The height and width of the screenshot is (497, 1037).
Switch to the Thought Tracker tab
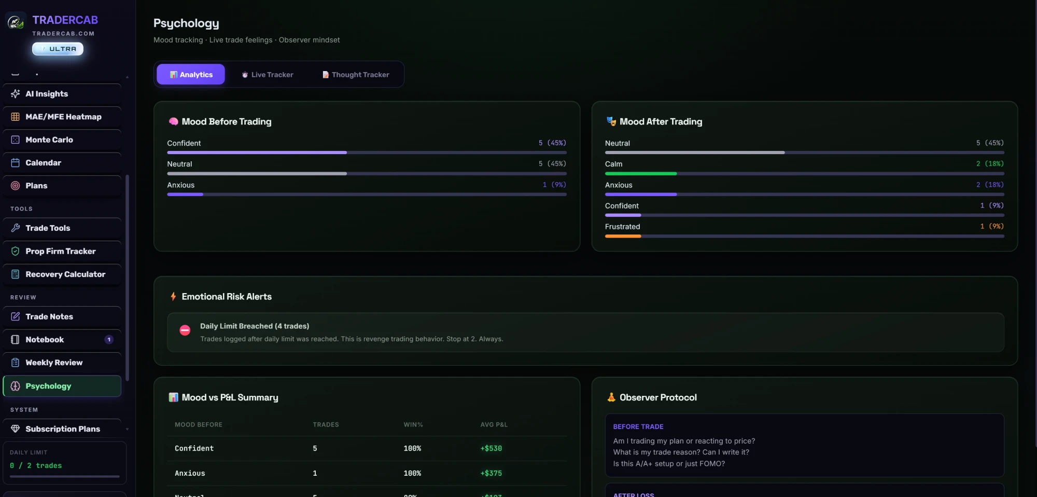pyautogui.click(x=356, y=74)
